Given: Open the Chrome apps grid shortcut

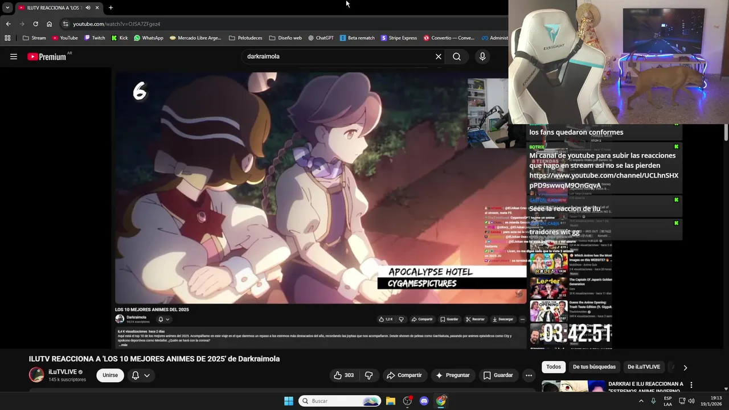Looking at the screenshot, I should pos(7,38).
